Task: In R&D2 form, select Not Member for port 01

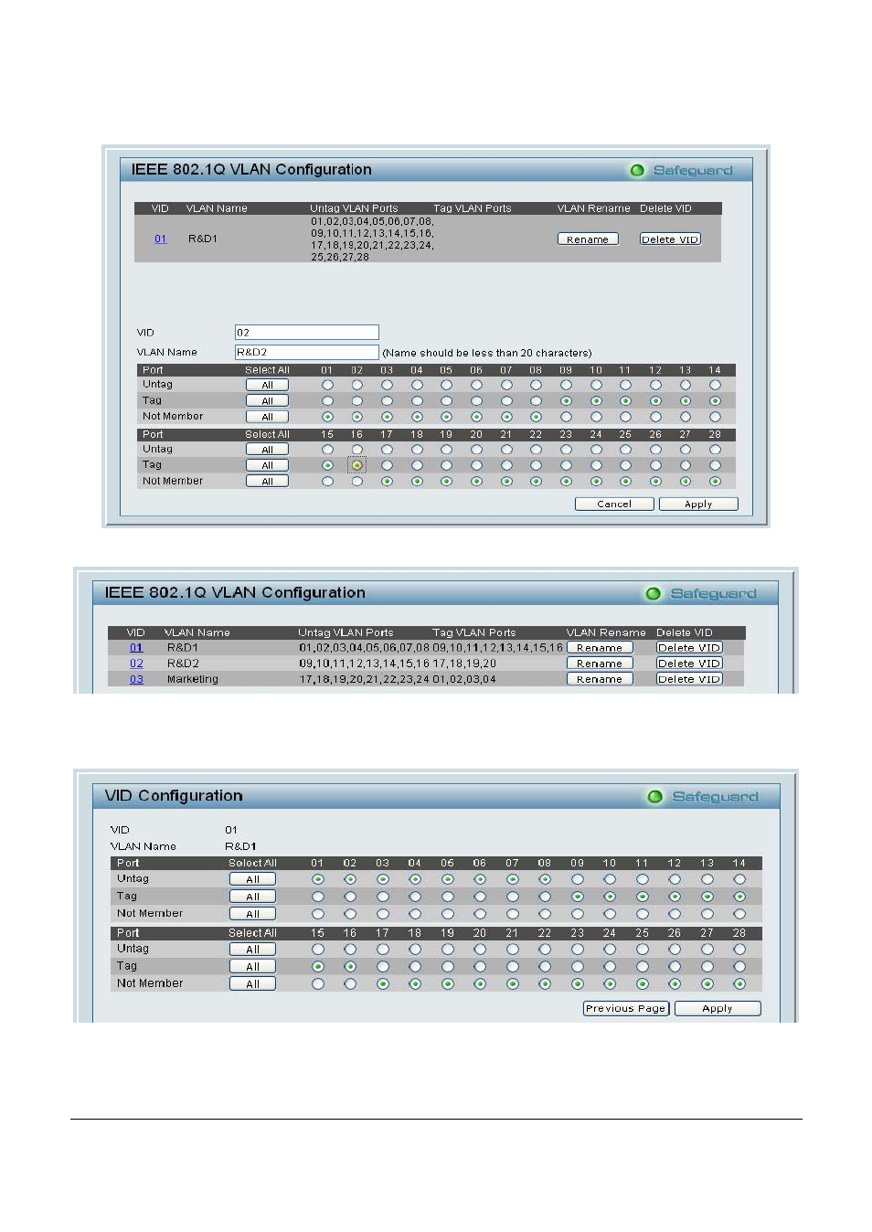Action: [327, 417]
